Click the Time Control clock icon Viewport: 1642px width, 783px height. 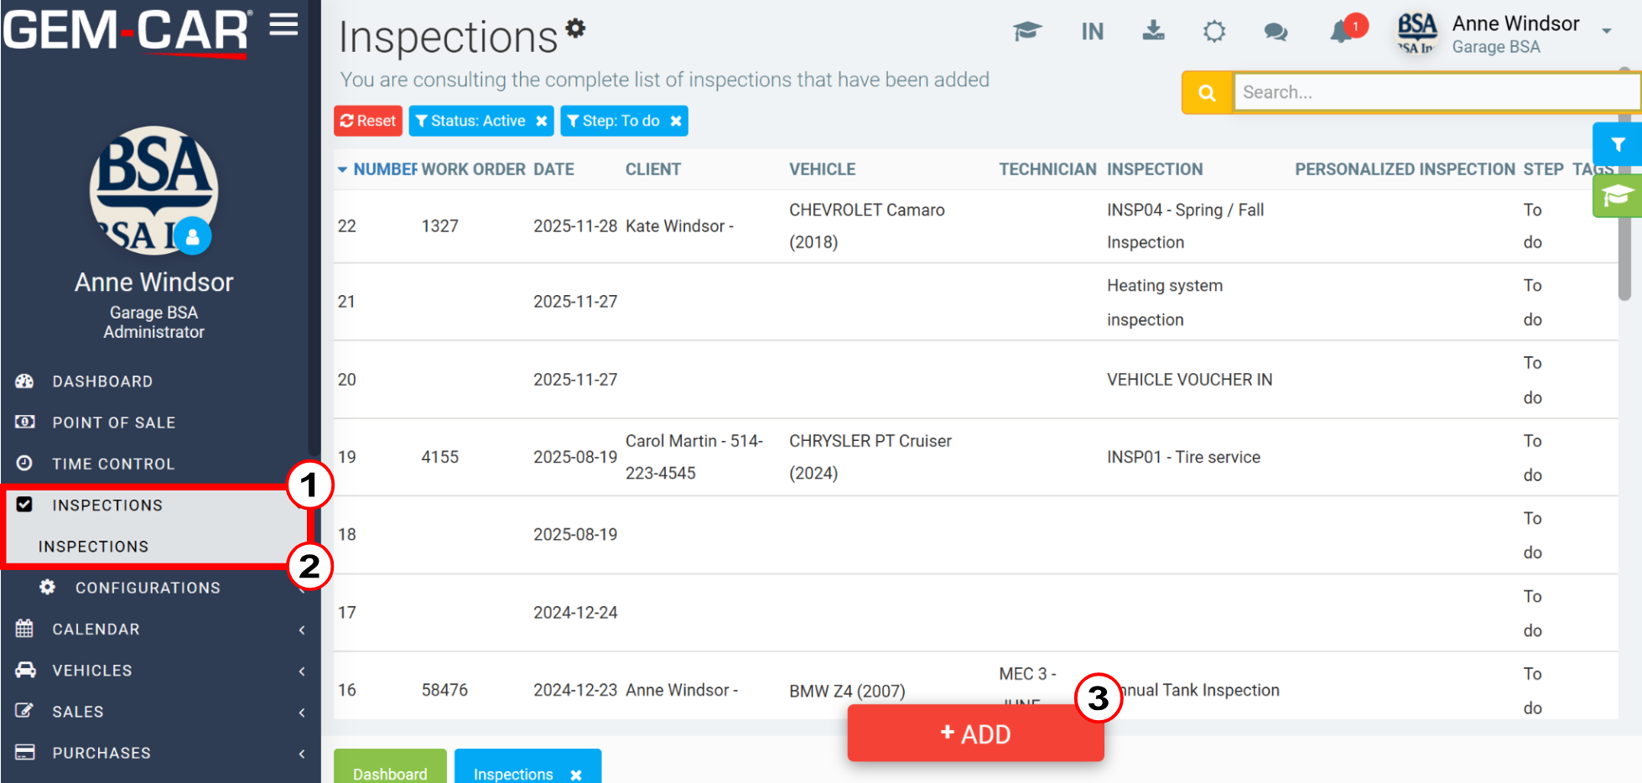point(25,463)
